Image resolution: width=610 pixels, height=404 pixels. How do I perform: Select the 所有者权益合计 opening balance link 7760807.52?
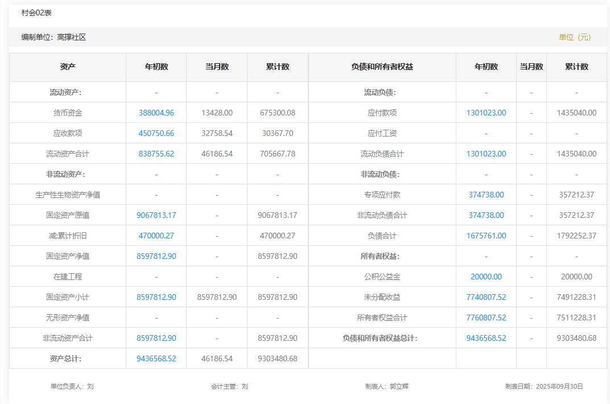point(486,318)
